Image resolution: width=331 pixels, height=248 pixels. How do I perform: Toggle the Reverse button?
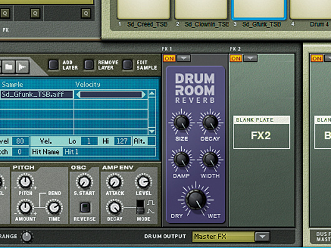point(85,207)
